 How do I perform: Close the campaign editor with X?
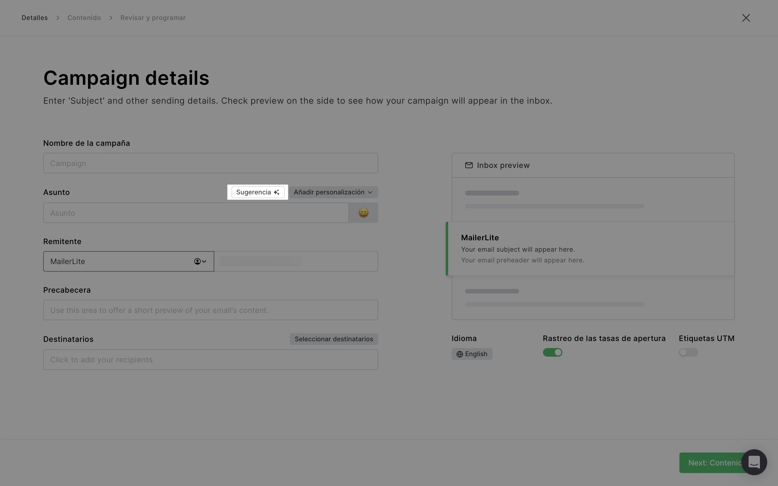point(746,18)
